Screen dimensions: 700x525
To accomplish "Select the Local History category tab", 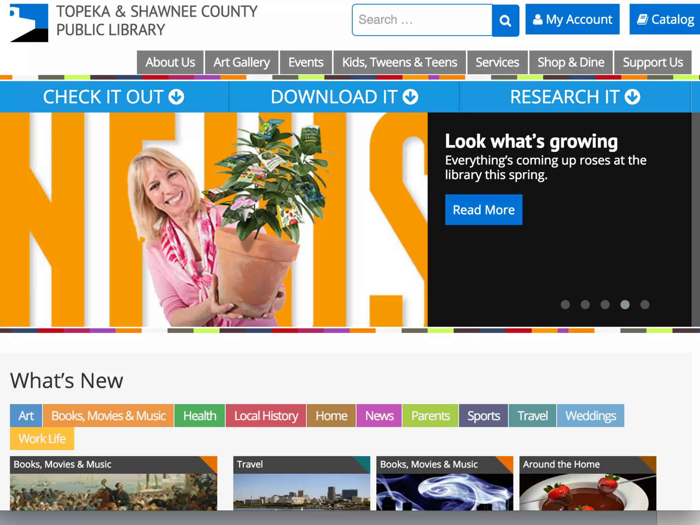I will point(266,416).
